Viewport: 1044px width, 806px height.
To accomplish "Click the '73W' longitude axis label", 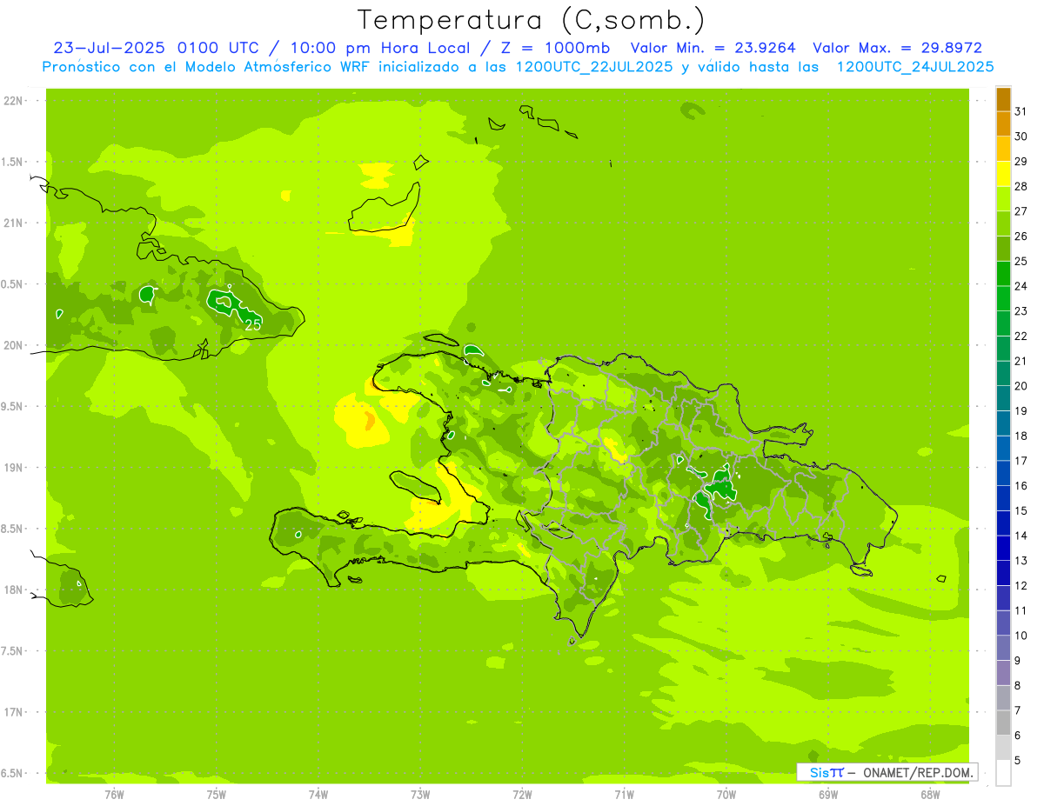I will click(420, 795).
